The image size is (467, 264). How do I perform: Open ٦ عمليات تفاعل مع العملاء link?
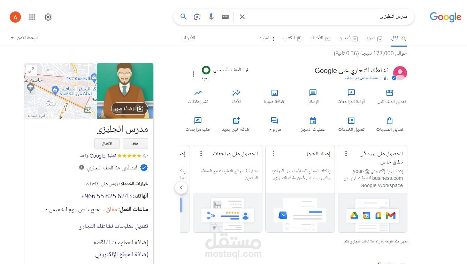click(363, 78)
